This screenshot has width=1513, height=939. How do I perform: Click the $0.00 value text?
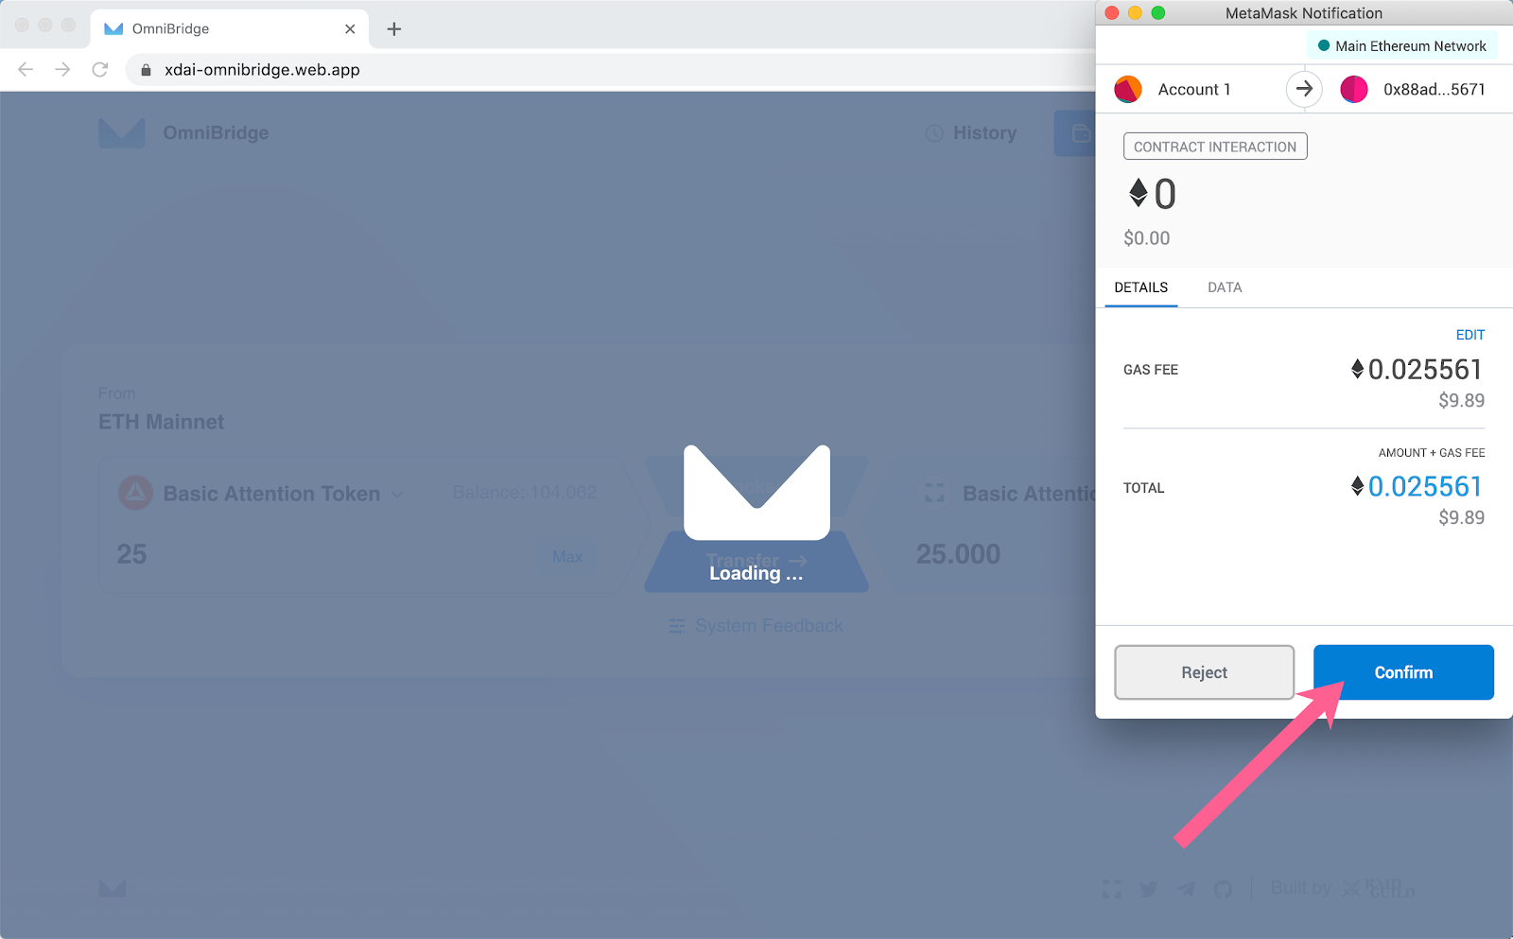click(1146, 238)
